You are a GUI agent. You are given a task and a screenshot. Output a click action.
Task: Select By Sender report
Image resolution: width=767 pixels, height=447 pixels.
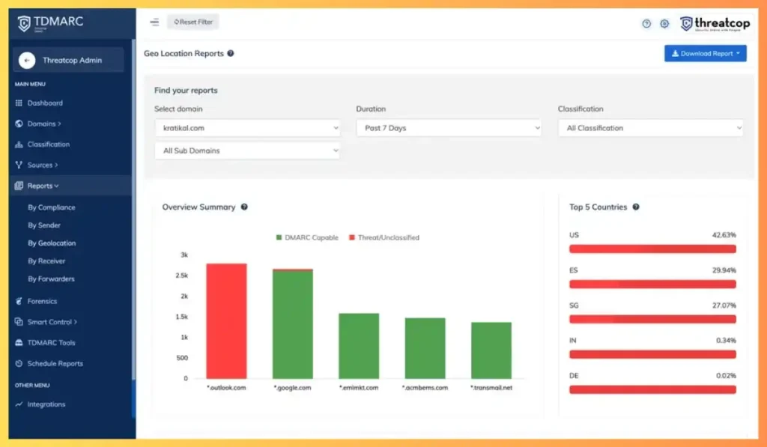pos(44,225)
